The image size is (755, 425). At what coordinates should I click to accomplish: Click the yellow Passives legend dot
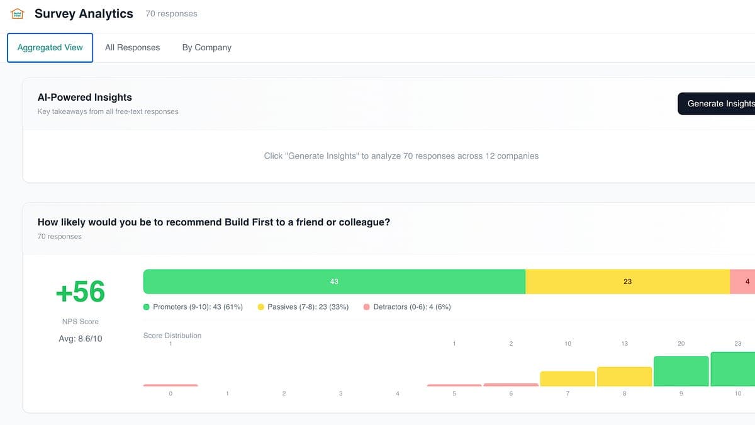point(260,307)
